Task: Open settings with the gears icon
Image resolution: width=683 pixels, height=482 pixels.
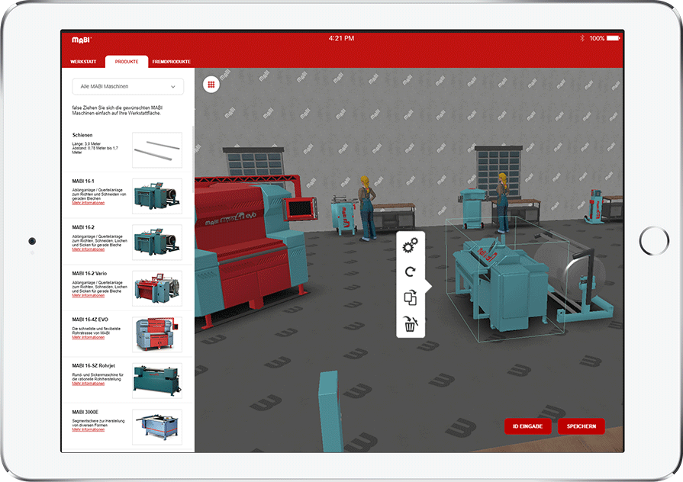Action: tap(410, 246)
